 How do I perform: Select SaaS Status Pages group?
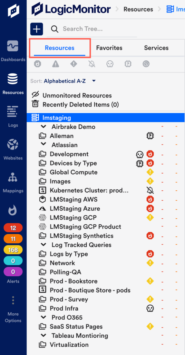pyautogui.click(x=76, y=327)
